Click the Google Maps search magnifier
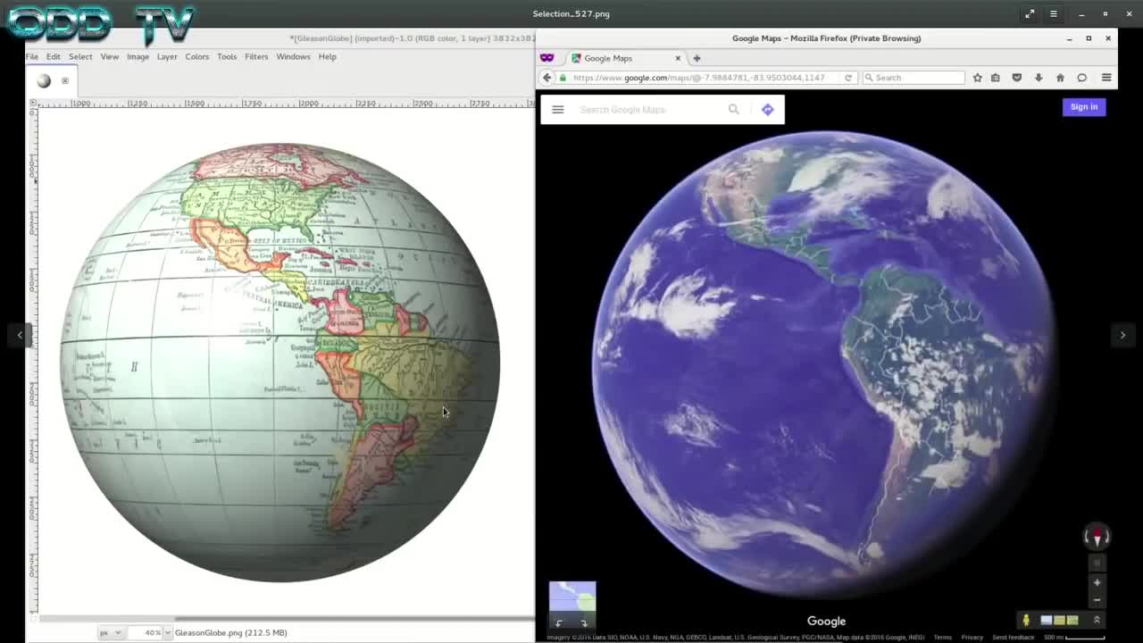The height and width of the screenshot is (643, 1143). coord(734,110)
